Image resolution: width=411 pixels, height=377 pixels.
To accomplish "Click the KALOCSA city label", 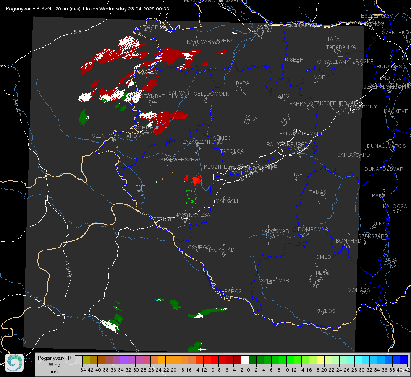I will [395, 207].
